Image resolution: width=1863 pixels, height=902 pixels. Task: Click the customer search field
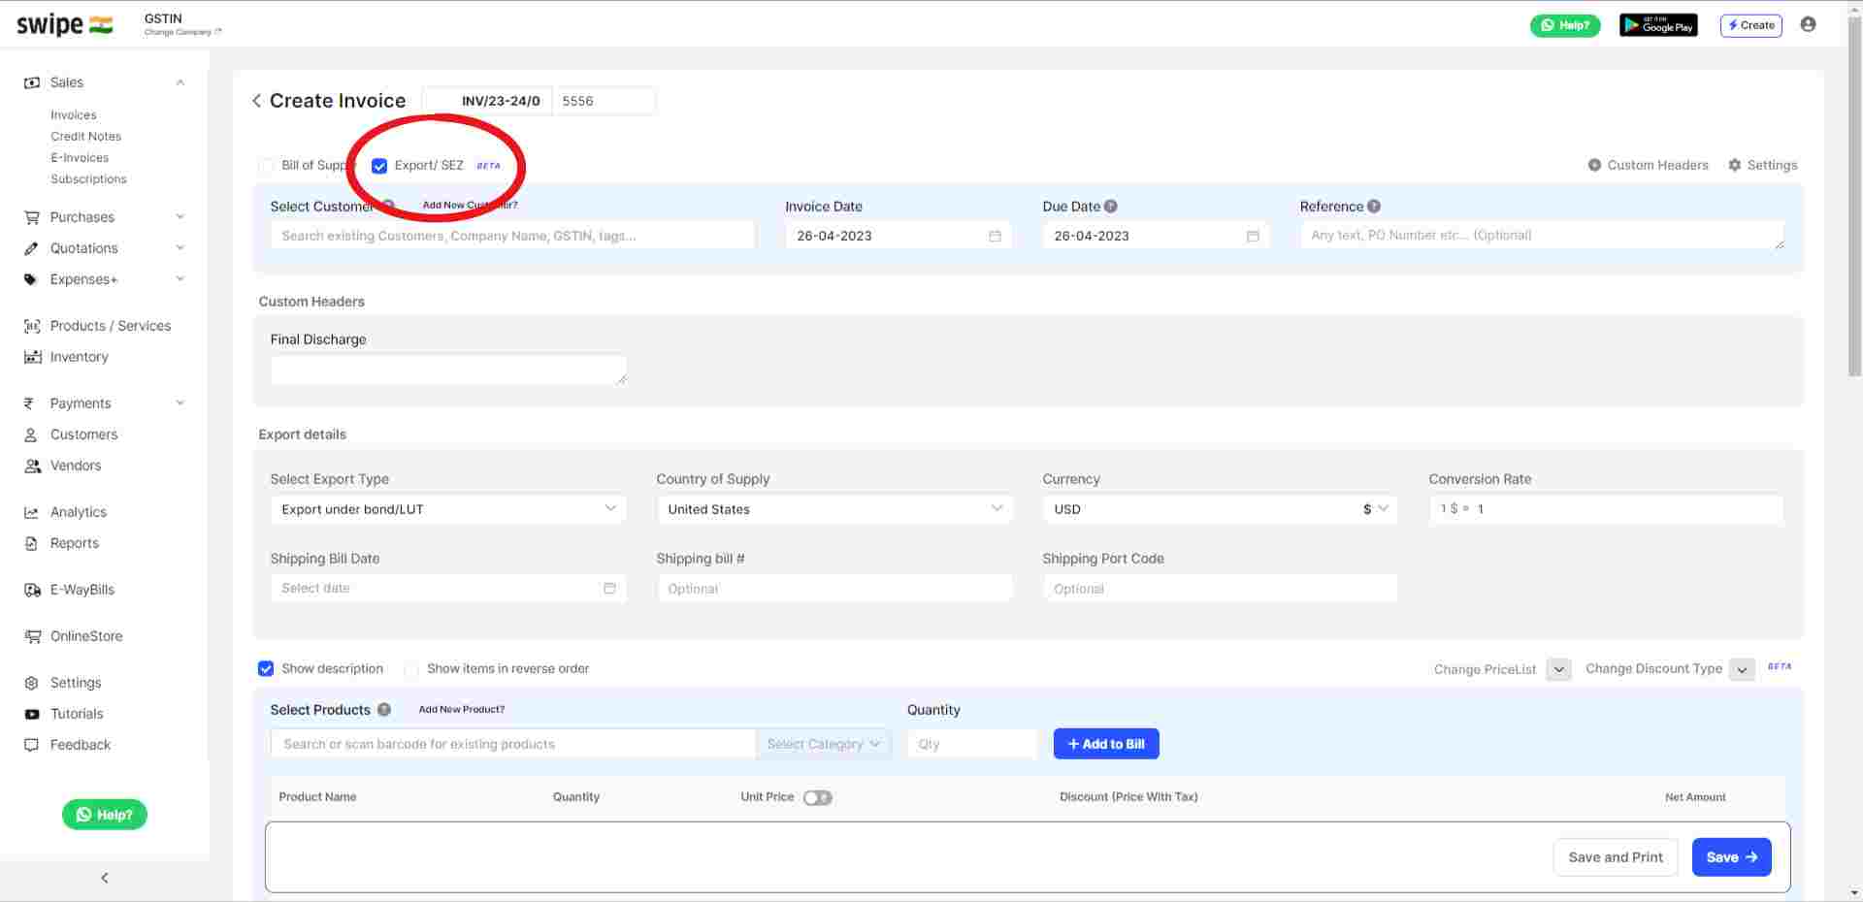[x=512, y=236]
